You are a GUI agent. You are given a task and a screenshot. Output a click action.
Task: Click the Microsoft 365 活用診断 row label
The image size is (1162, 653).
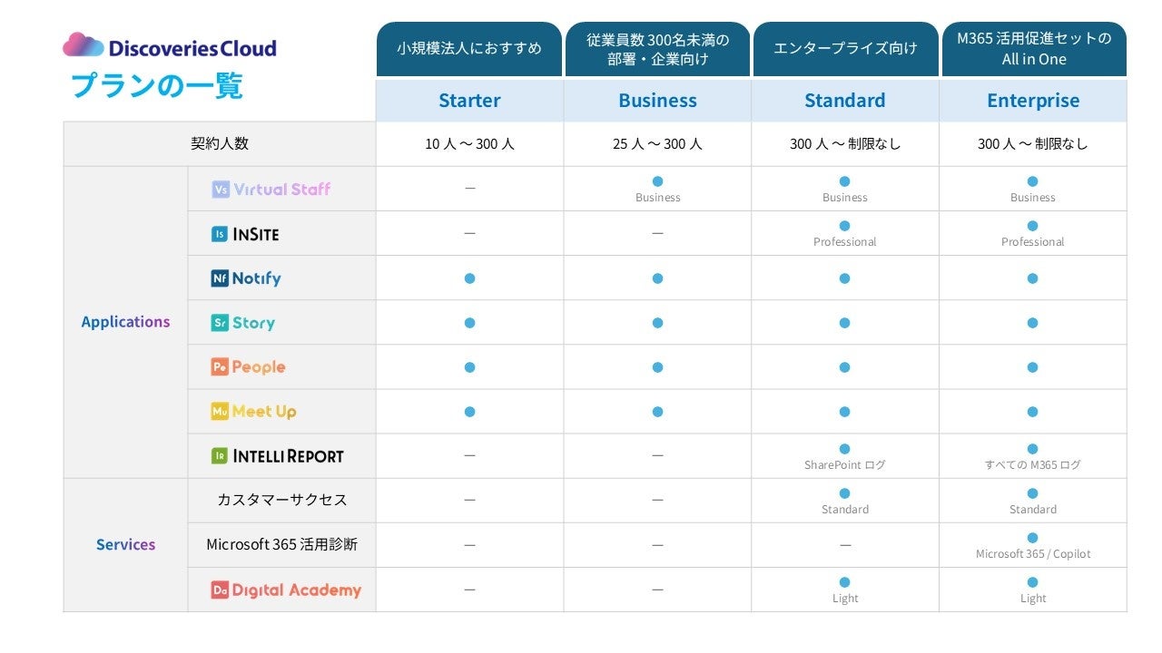click(x=281, y=545)
